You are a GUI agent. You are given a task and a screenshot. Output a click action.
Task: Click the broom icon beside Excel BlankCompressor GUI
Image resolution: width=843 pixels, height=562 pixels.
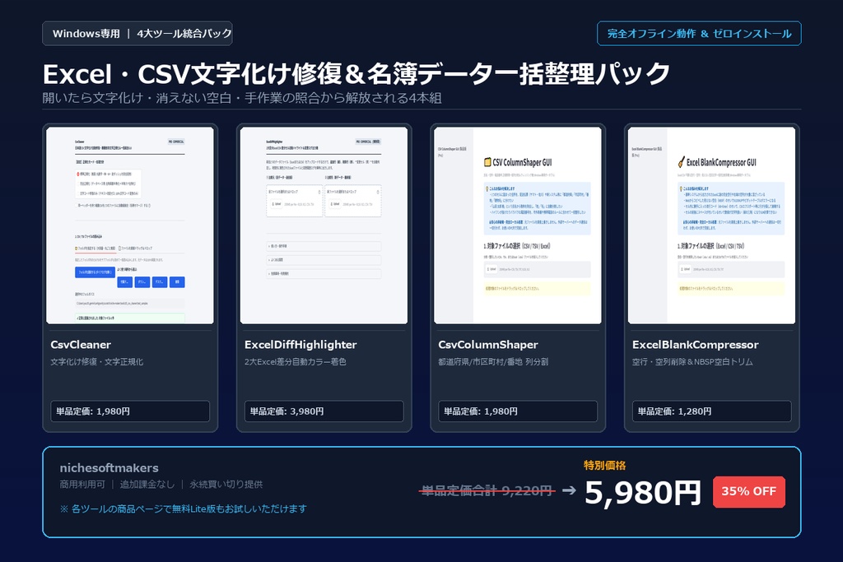[681, 162]
